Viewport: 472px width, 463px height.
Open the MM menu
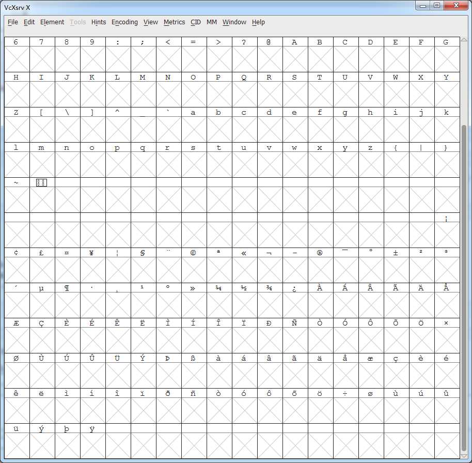[x=212, y=22]
